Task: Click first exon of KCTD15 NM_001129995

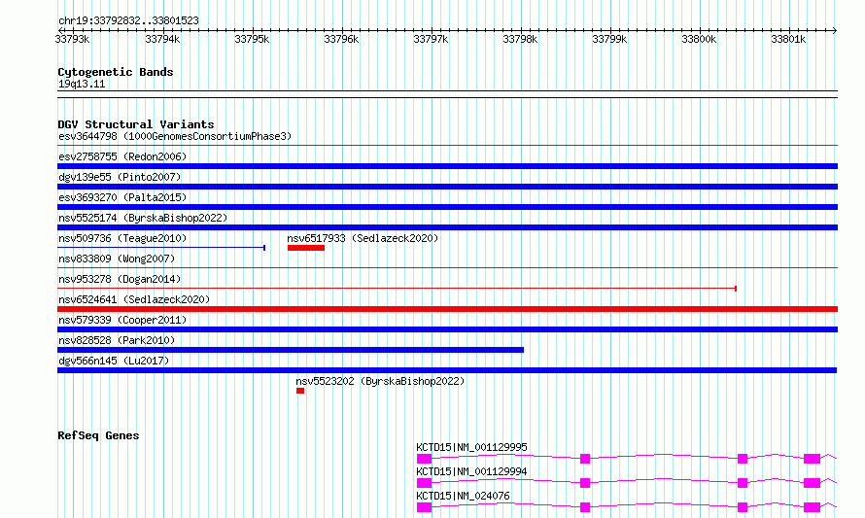Action: tap(424, 459)
